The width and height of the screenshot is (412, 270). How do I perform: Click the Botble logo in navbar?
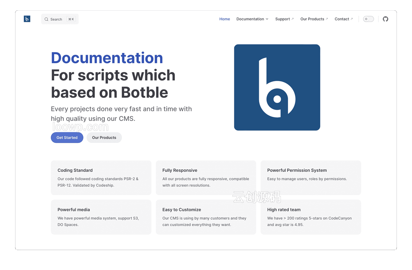(x=27, y=19)
